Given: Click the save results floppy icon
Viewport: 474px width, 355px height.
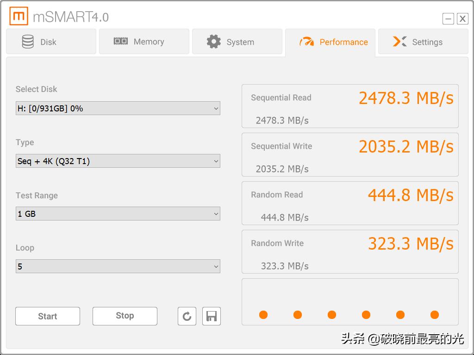Looking at the screenshot, I should point(212,316).
